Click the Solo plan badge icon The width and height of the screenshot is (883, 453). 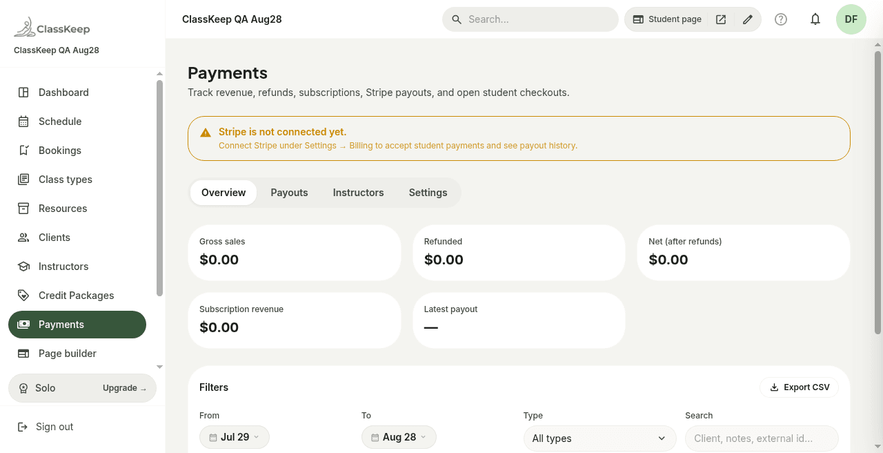(x=23, y=388)
